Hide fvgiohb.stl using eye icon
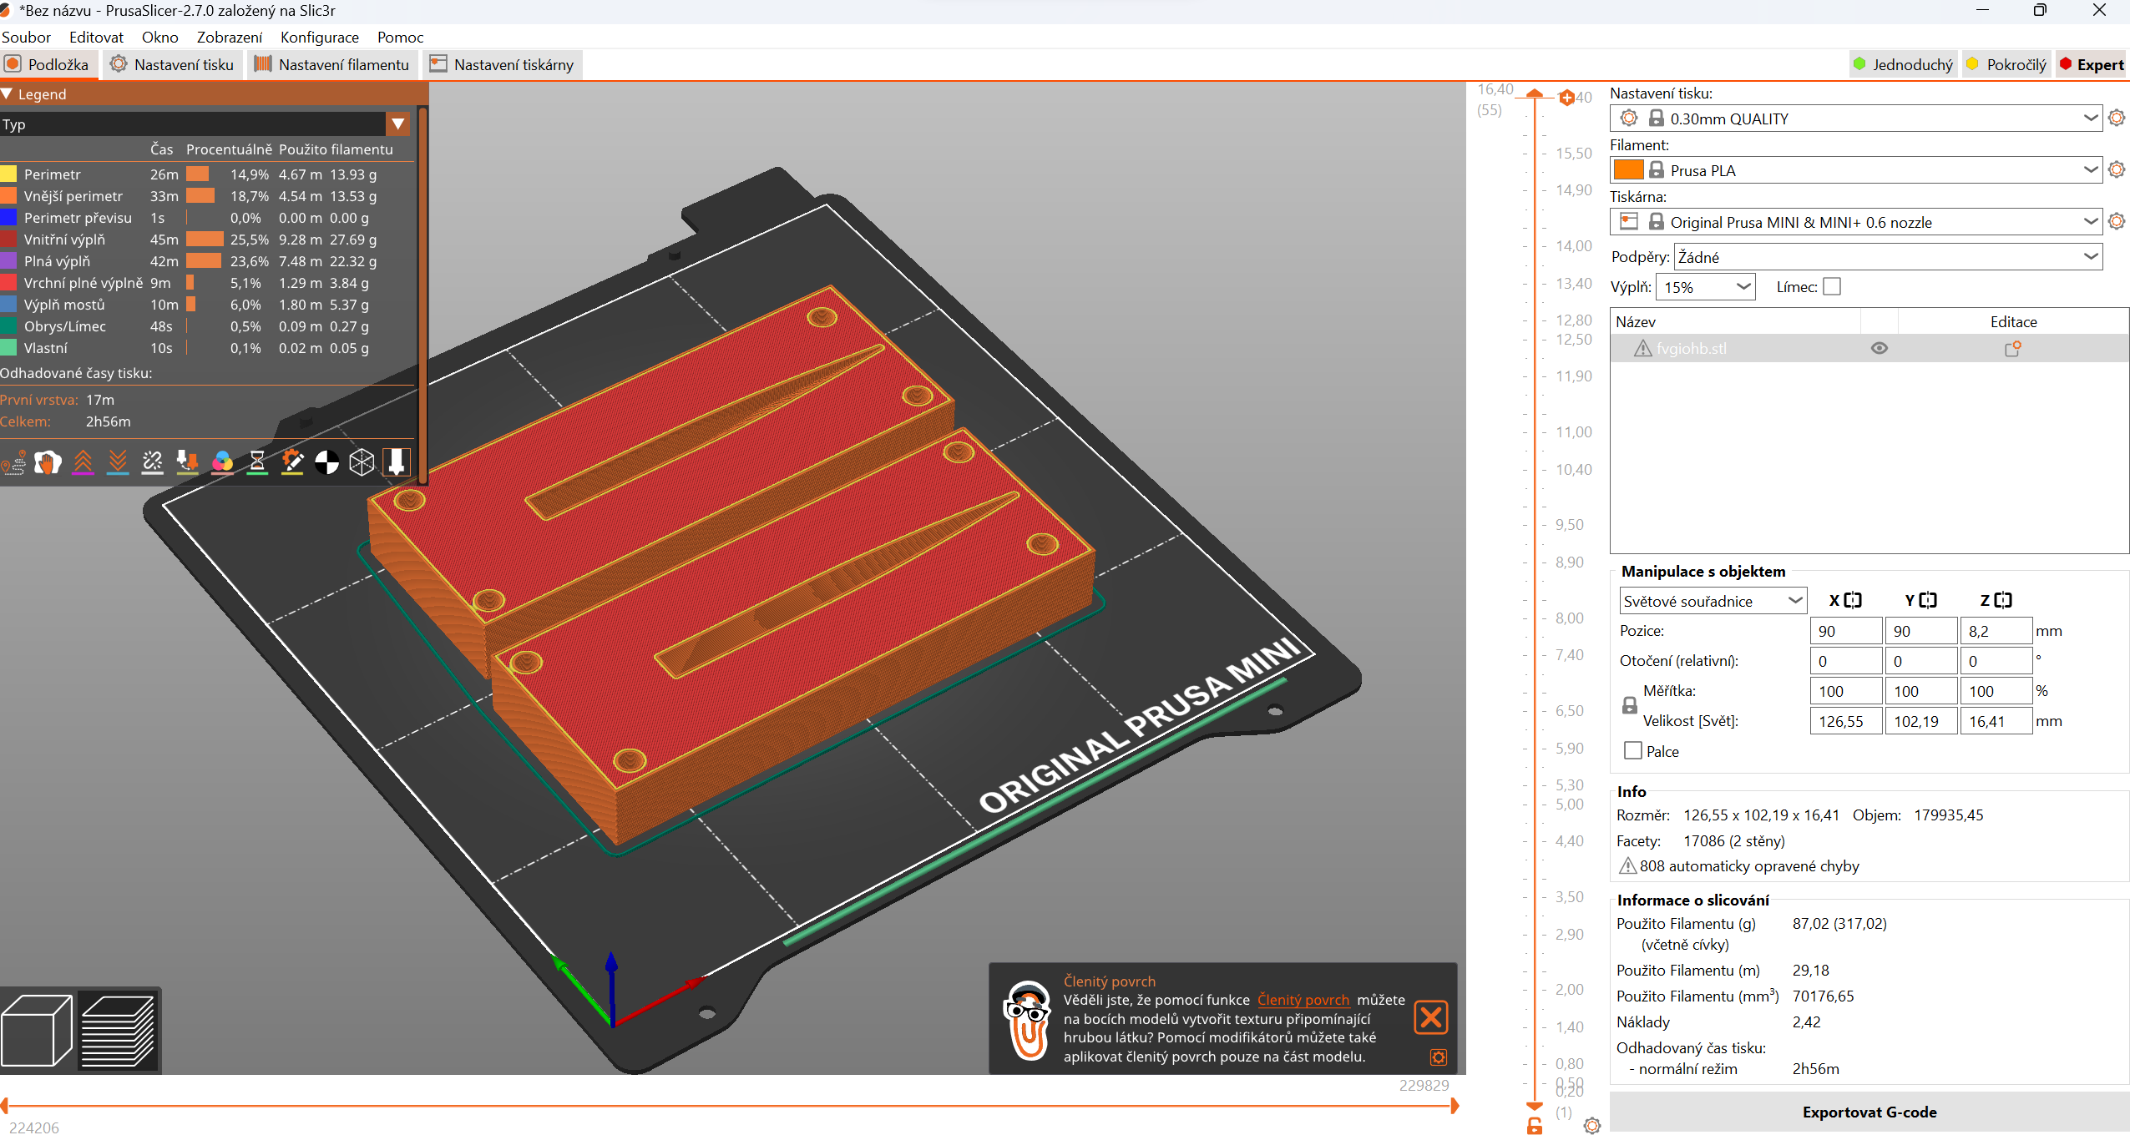This screenshot has height=1135, width=2130. tap(1879, 349)
